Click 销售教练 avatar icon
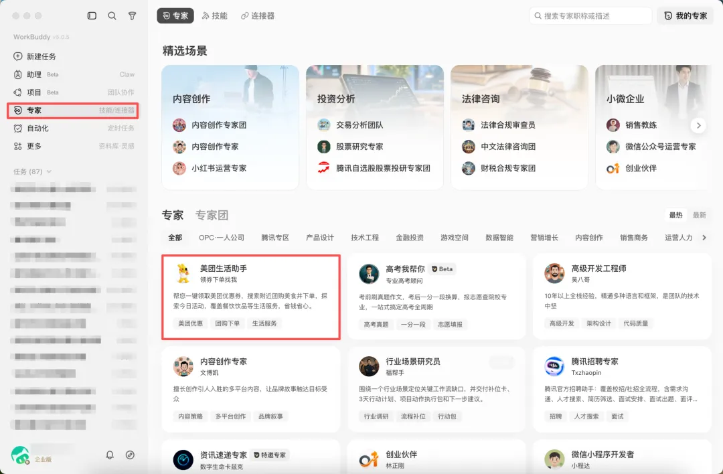 pyautogui.click(x=613, y=125)
